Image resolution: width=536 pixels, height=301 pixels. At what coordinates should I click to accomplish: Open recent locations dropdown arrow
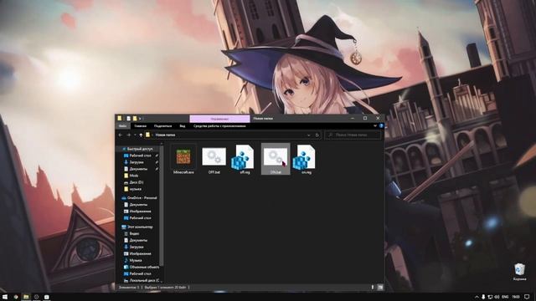pyautogui.click(x=135, y=135)
